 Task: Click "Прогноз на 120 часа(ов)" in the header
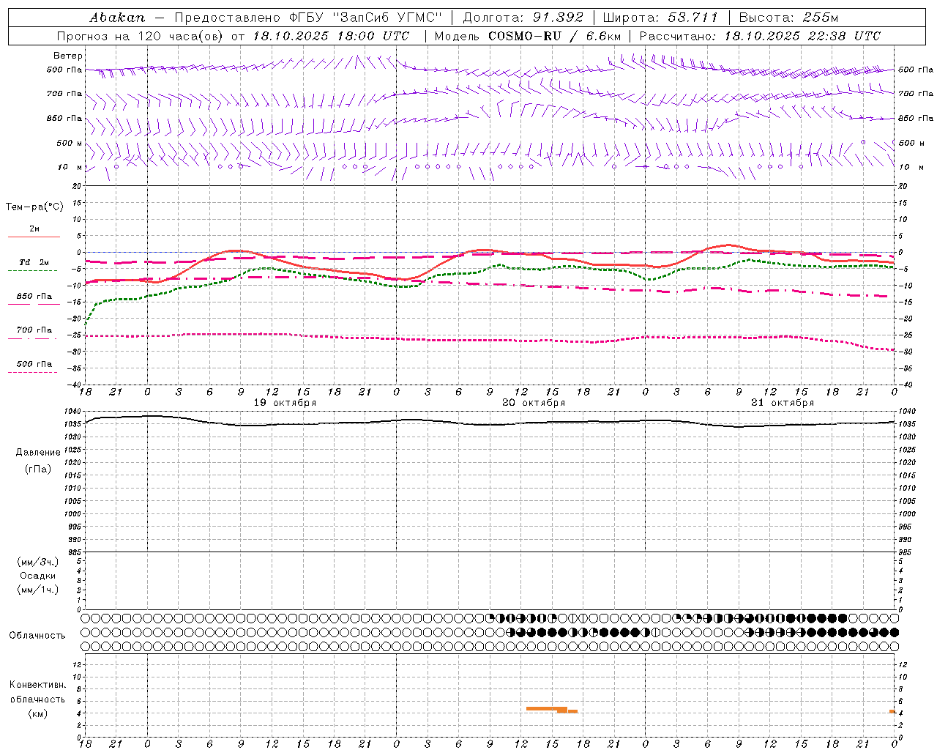(x=141, y=36)
